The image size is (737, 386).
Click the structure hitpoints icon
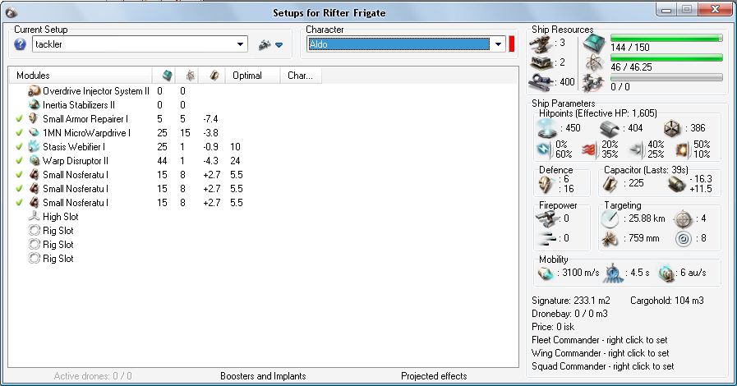[672, 128]
